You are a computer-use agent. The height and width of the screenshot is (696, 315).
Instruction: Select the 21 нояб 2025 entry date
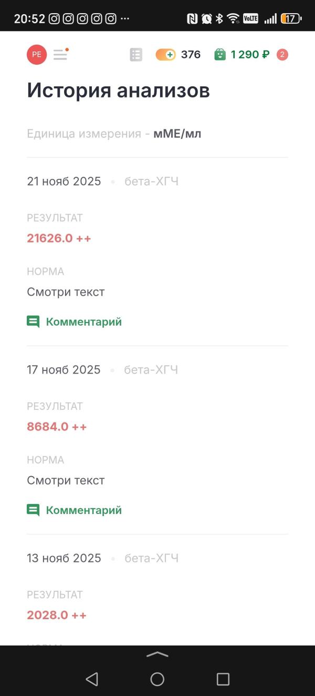pos(64,181)
